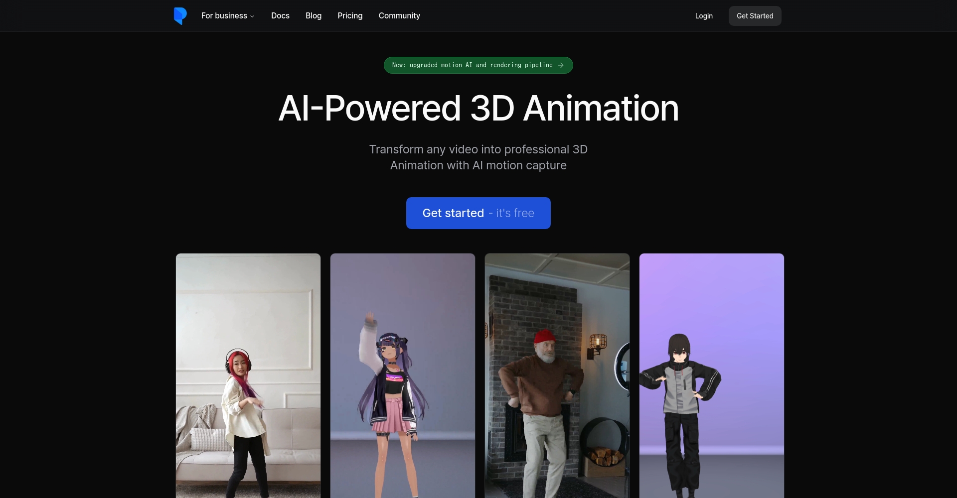This screenshot has height=498, width=957.
Task: Select the purple-haired anime girl avatar video
Action: click(403, 375)
